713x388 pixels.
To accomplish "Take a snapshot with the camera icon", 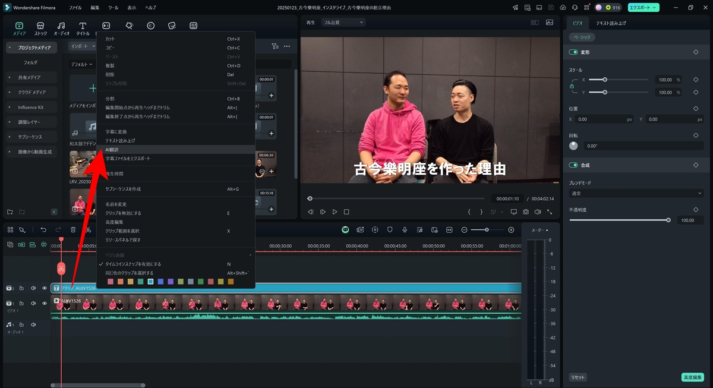I will pos(526,212).
